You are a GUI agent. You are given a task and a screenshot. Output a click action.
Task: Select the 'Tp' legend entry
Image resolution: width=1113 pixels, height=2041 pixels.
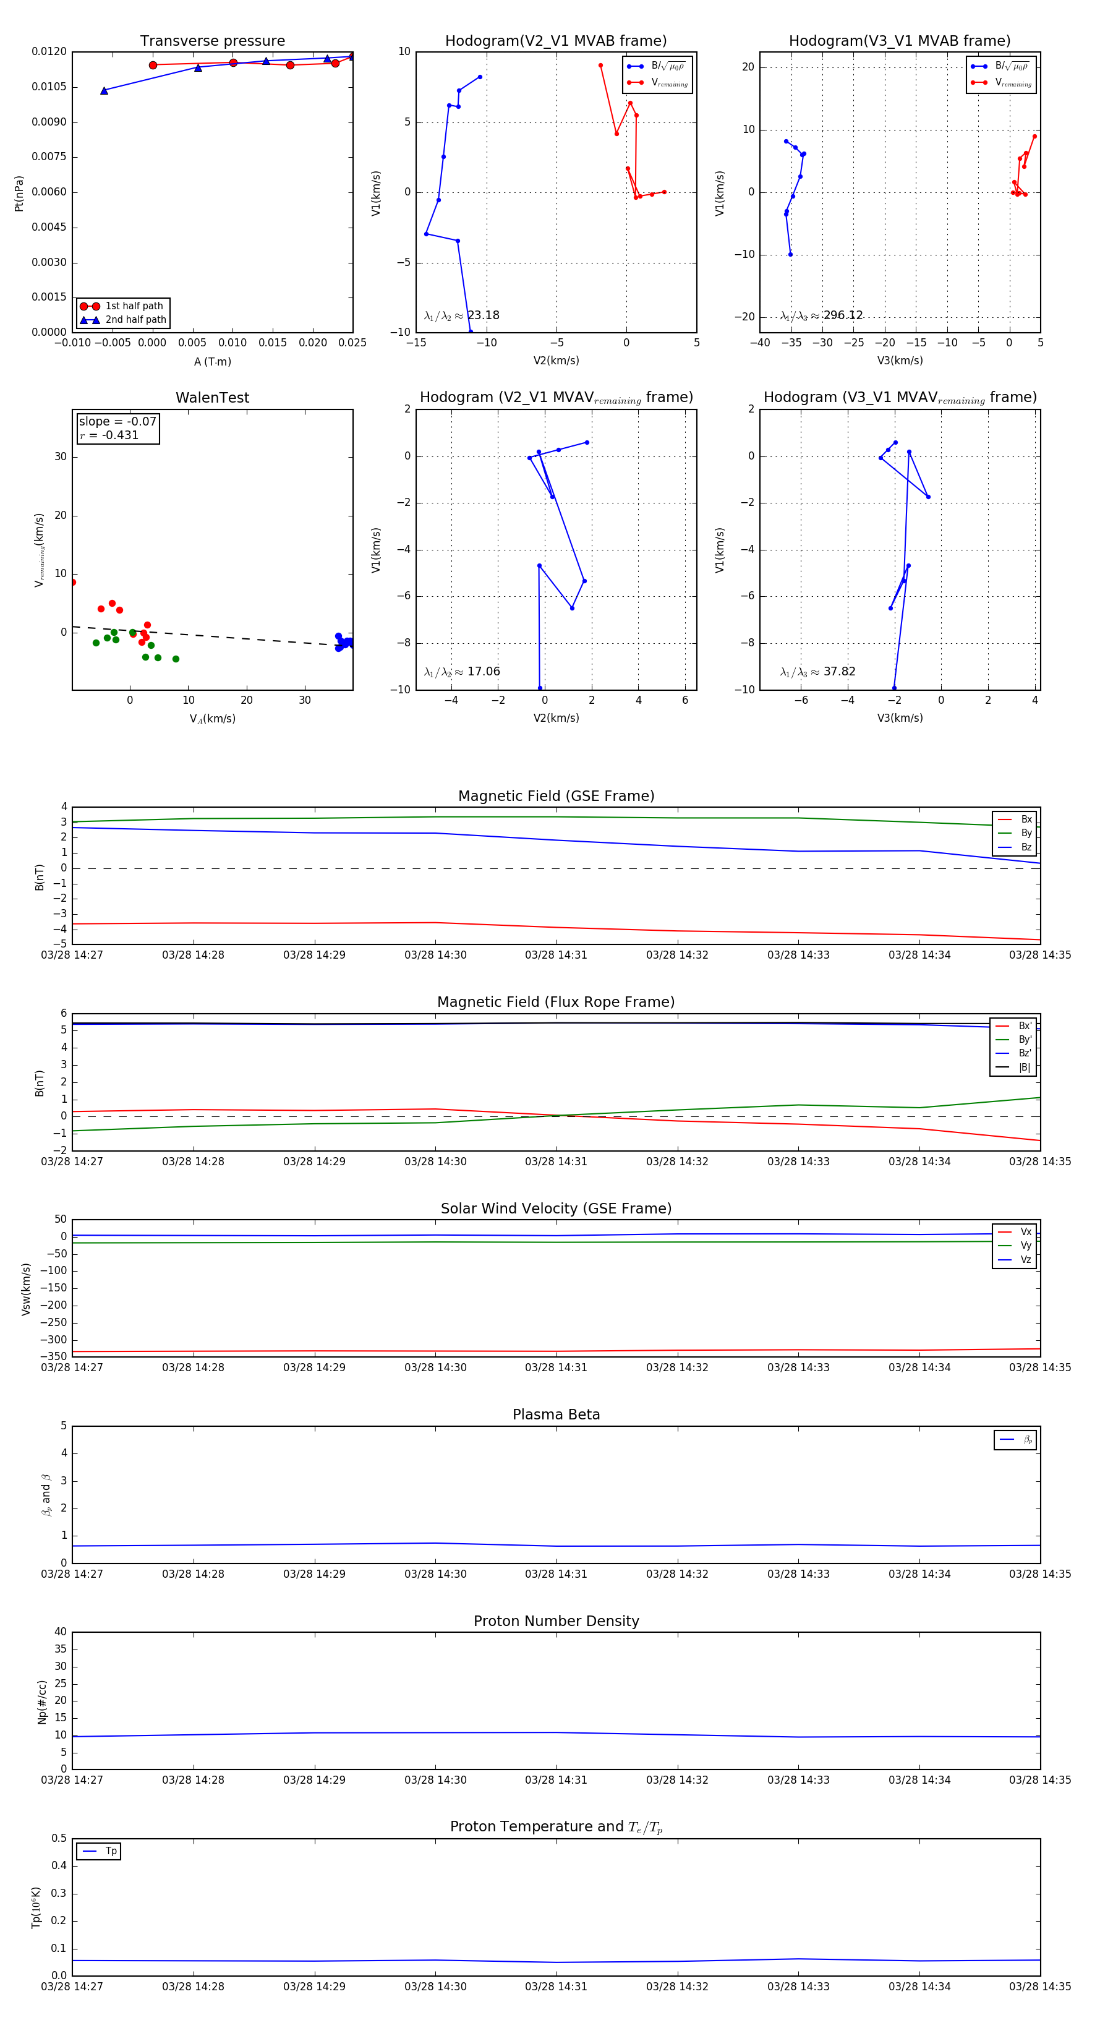click(x=99, y=1852)
